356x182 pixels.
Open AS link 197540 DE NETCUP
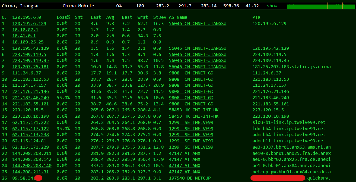[x=190, y=178]
